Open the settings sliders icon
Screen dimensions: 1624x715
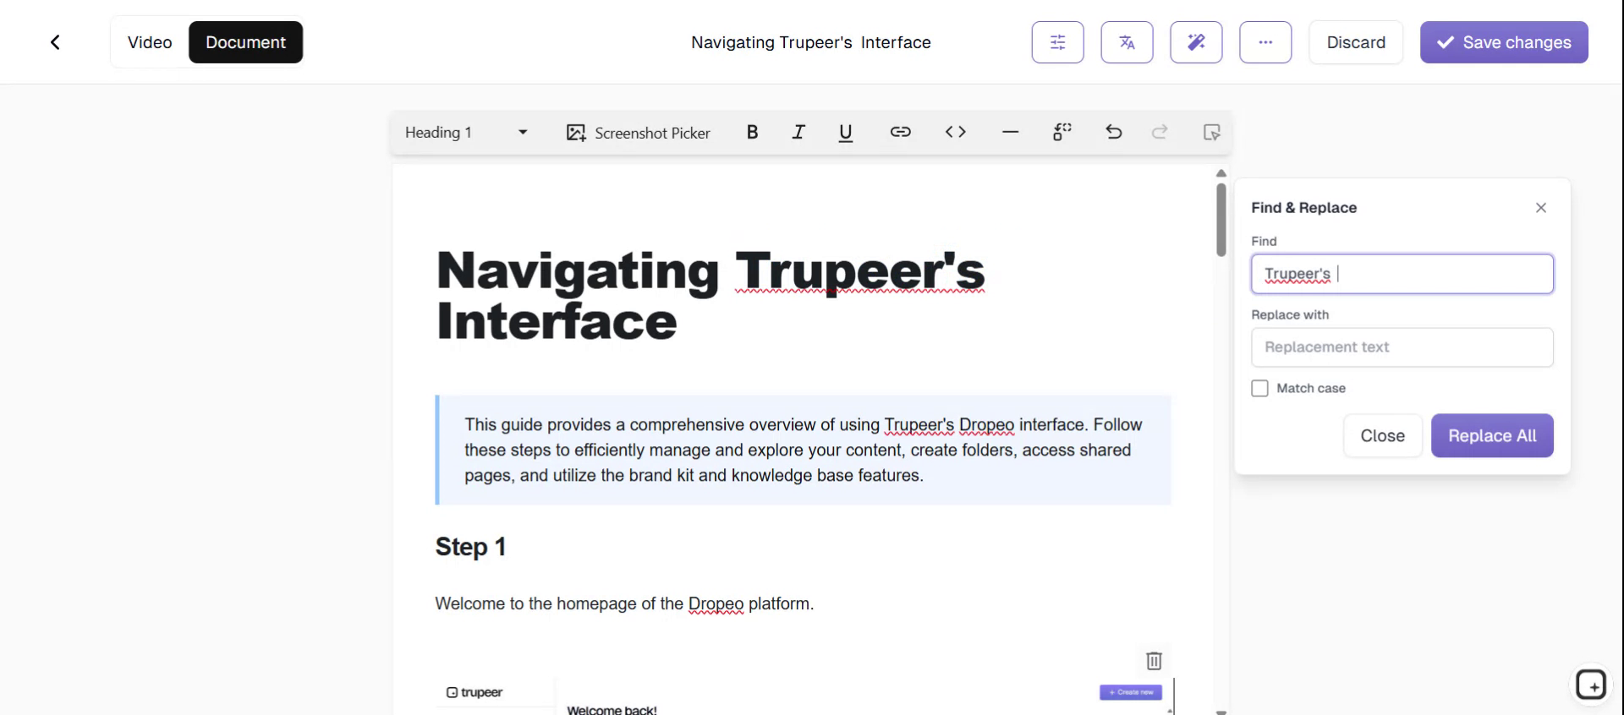click(x=1057, y=42)
